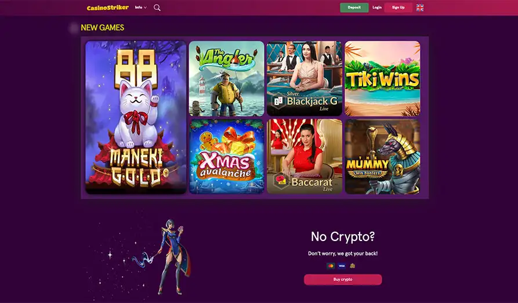Select the Tiki Wins game
The width and height of the screenshot is (518, 303).
point(382,79)
